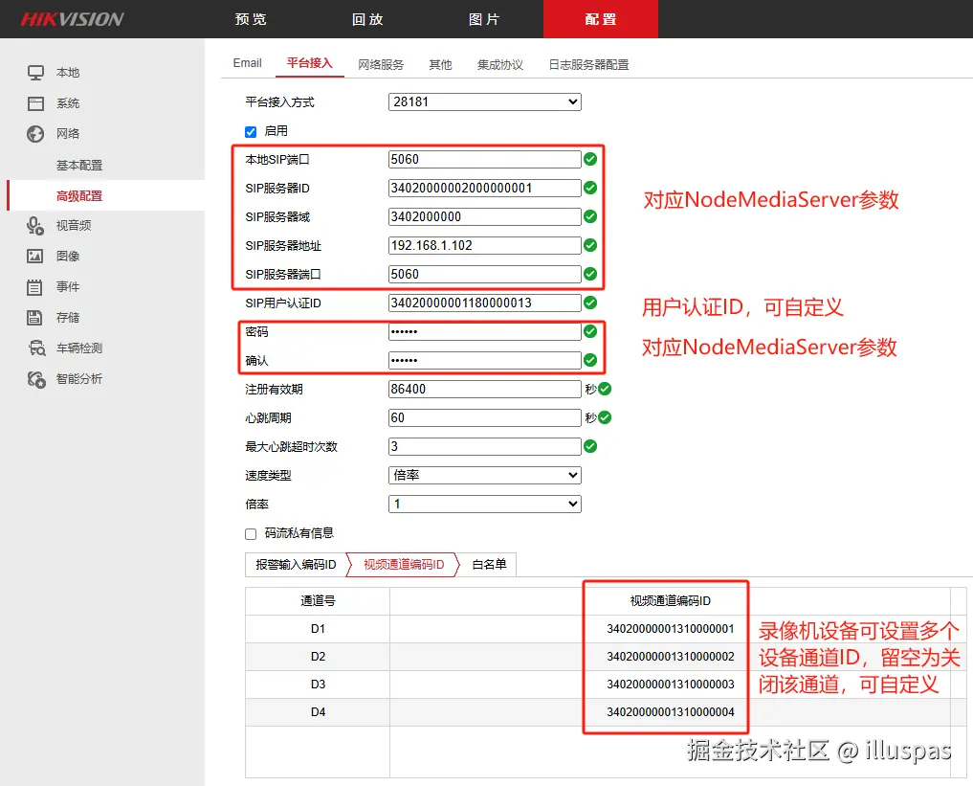Viewport: 973px width, 786px height.
Task: Click the 密码 password field
Action: tap(485, 331)
